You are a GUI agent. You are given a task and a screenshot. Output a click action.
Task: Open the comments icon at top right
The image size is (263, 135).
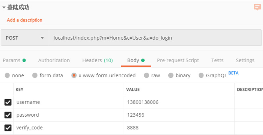(x=257, y=7)
